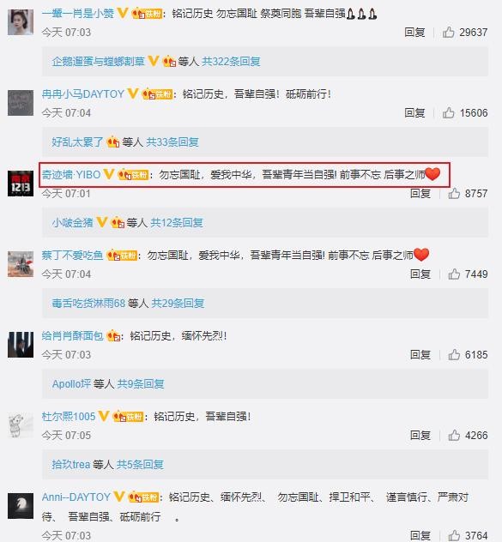Click the top commenter's portrait avatar

pos(21,22)
